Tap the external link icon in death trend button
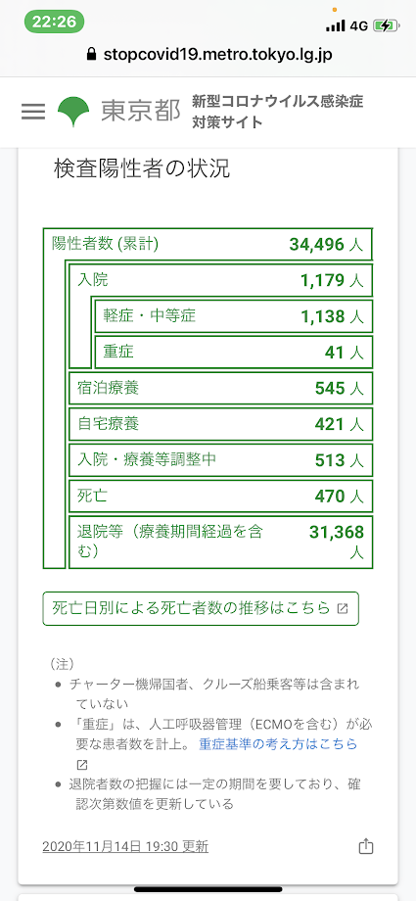The height and width of the screenshot is (901, 416). (343, 608)
